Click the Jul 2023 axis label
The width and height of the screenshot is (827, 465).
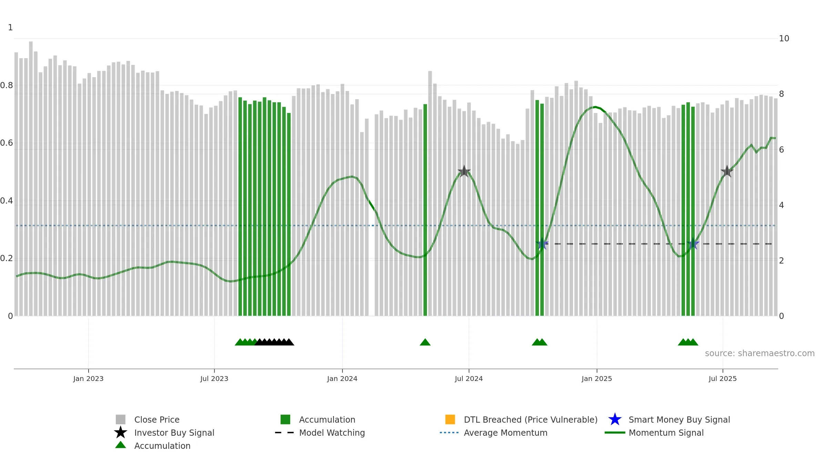tap(214, 379)
